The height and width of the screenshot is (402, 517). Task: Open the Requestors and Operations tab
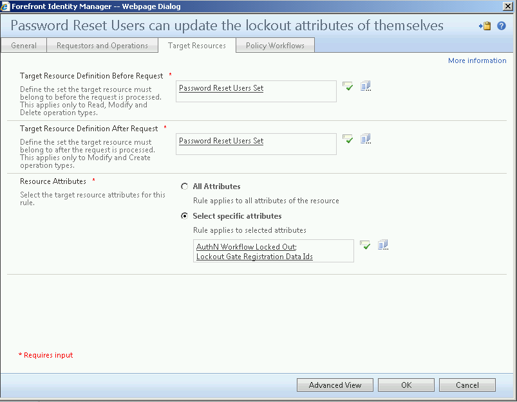[x=102, y=46]
